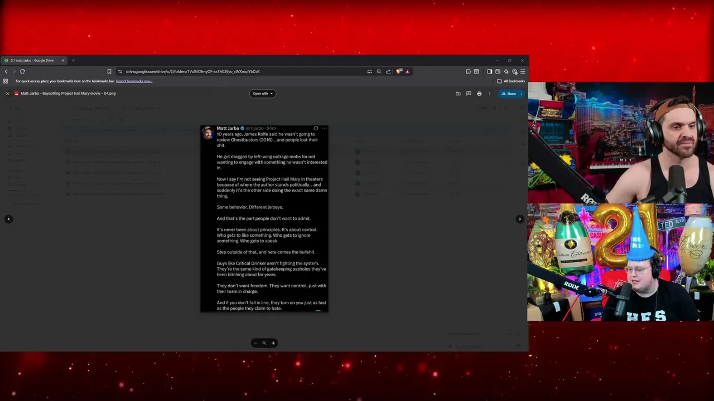Show the next file with right arrow

[520, 219]
